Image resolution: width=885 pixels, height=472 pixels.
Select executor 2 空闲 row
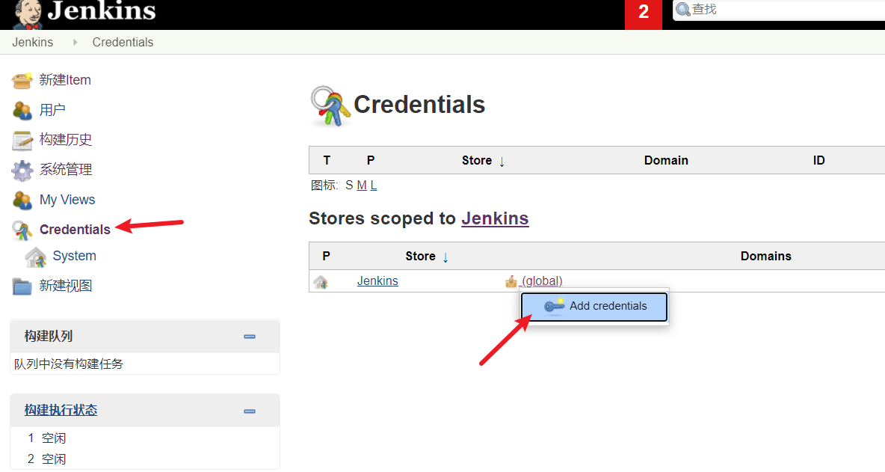pos(47,459)
